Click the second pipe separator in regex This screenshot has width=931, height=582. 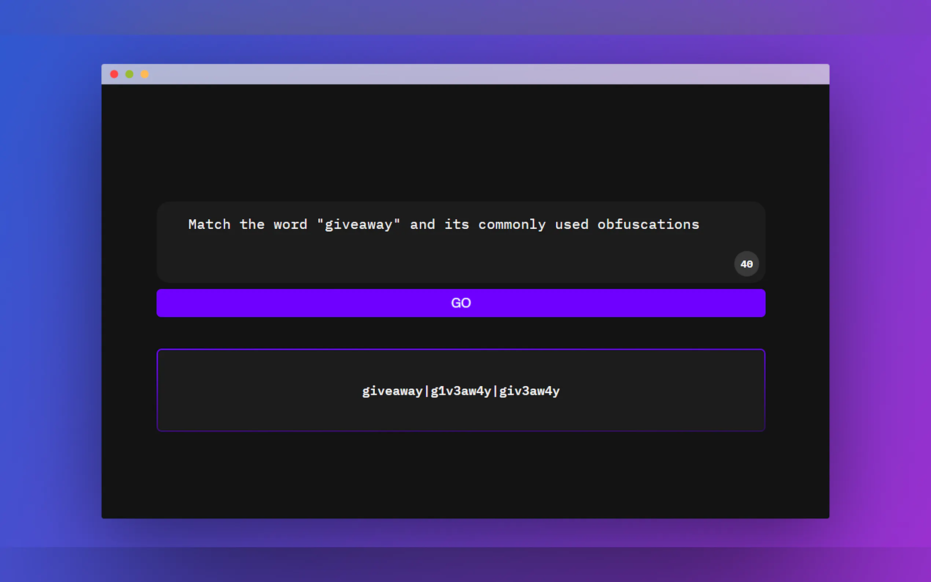tap(495, 391)
